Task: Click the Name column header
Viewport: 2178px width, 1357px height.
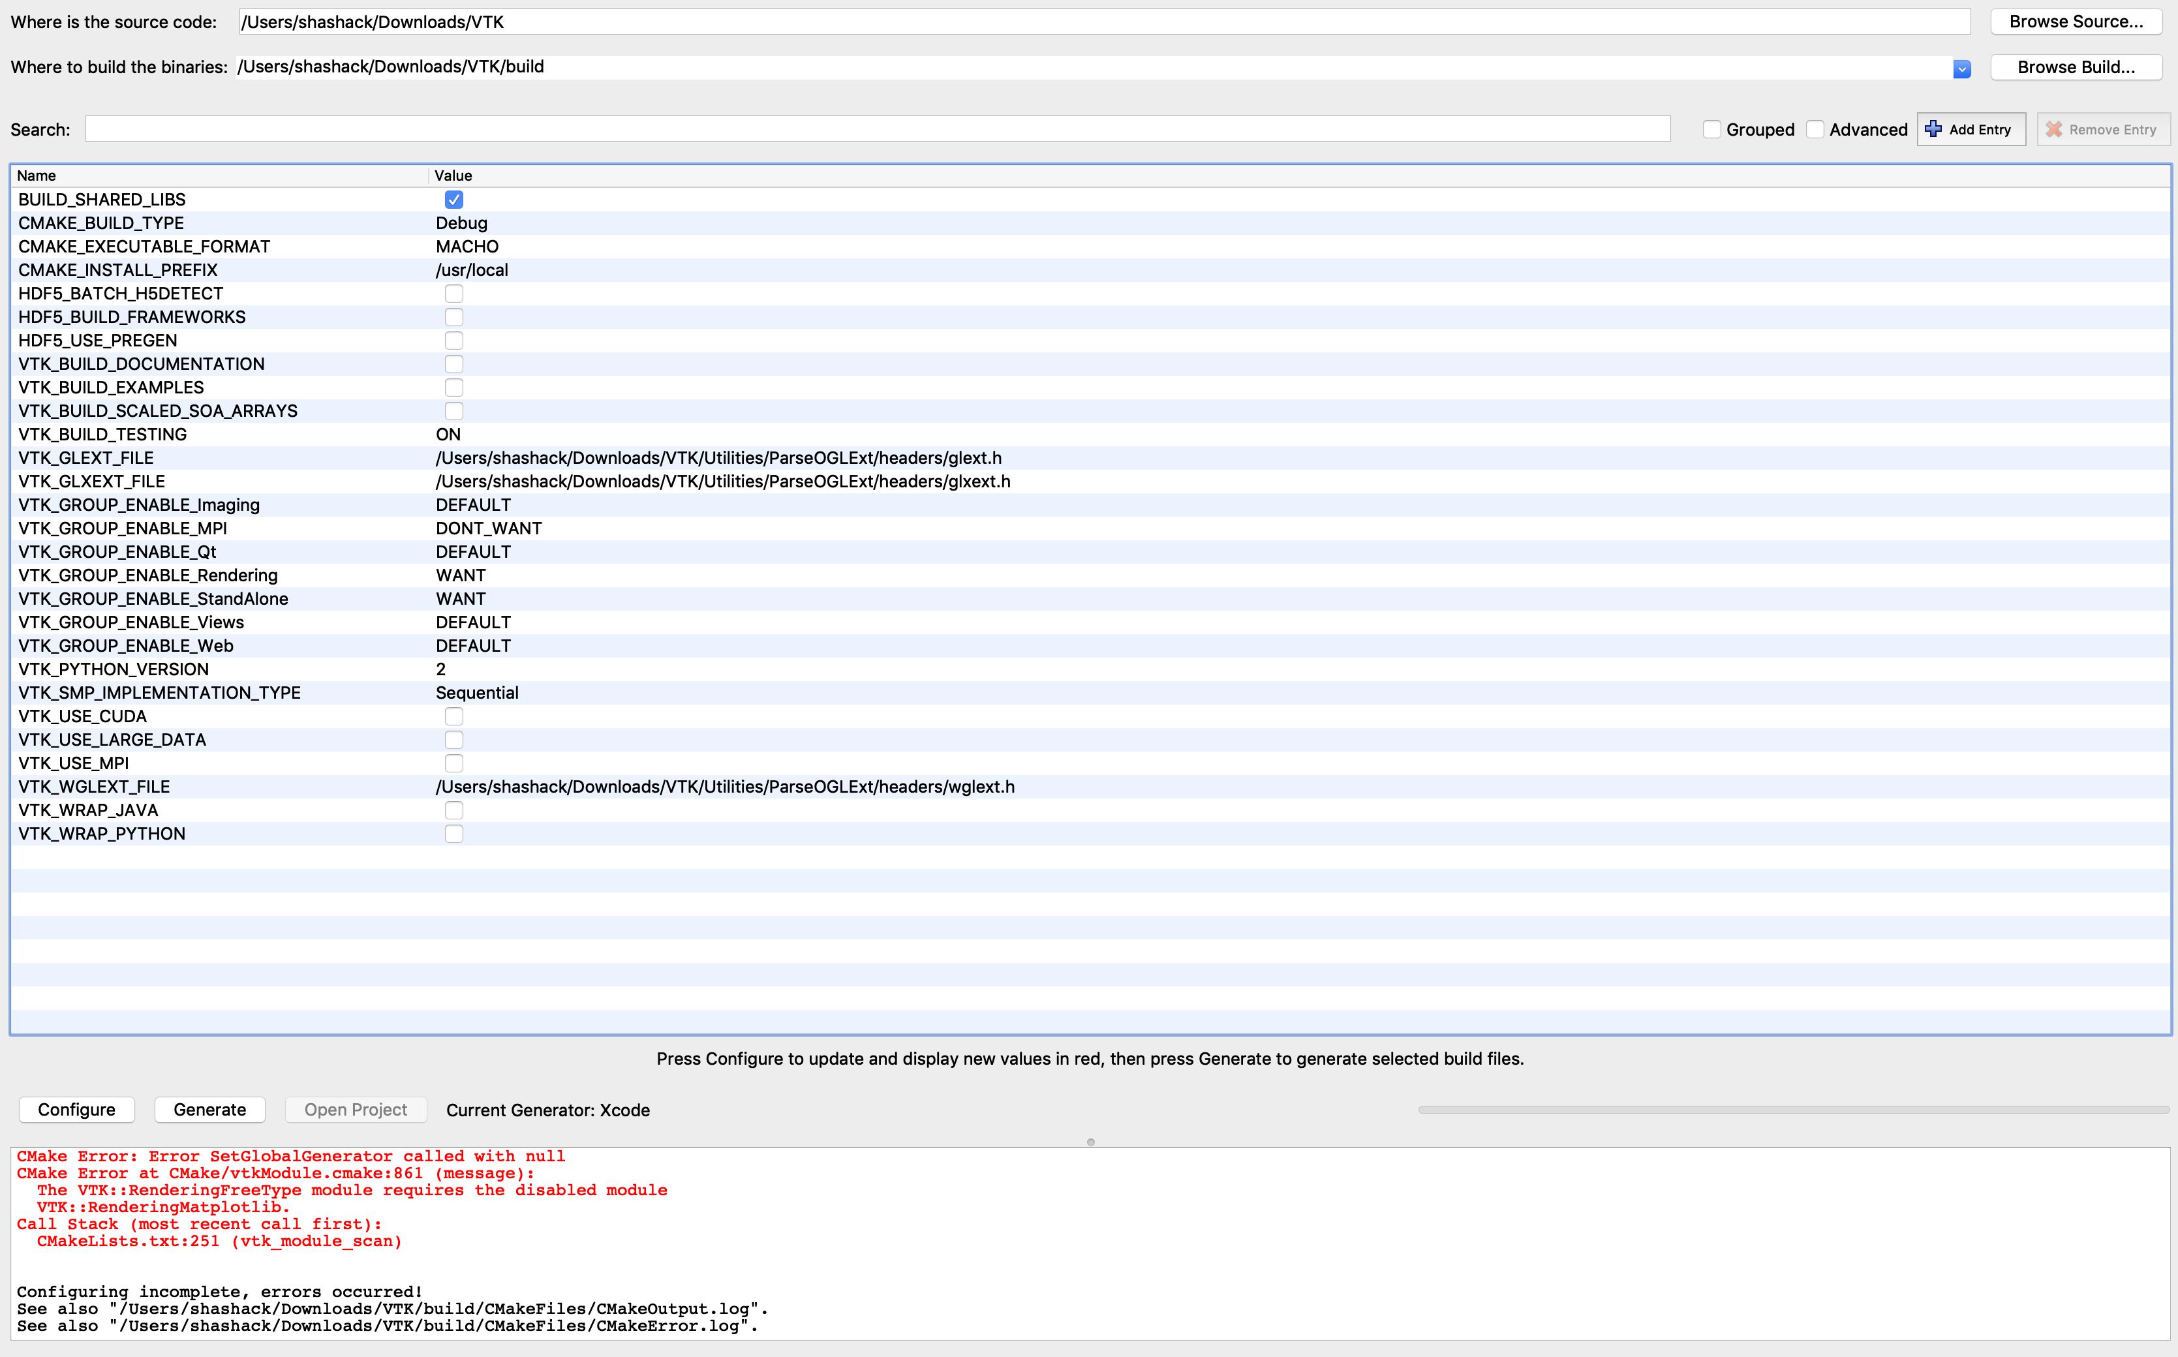Action: (x=37, y=176)
